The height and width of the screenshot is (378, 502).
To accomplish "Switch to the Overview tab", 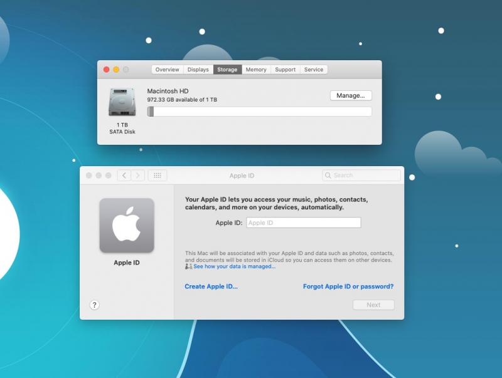I will (167, 70).
